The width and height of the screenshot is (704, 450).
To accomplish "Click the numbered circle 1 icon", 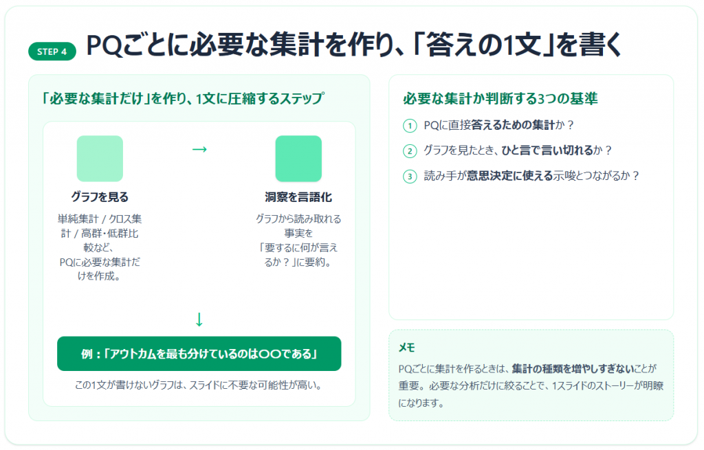I will click(410, 126).
